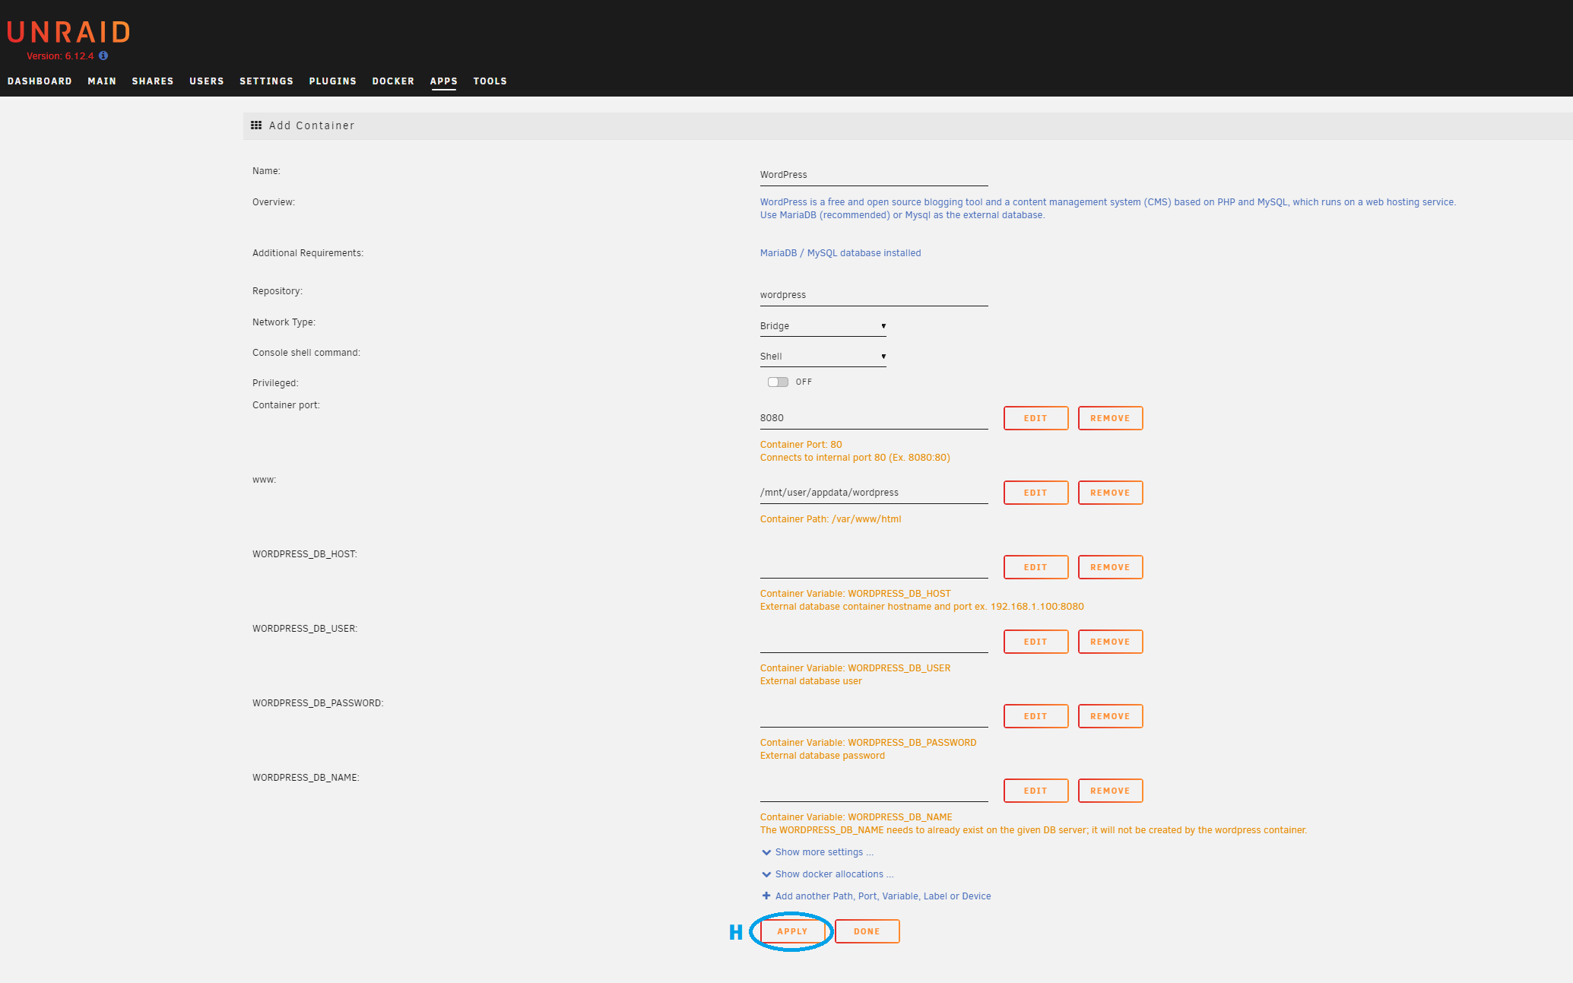
Task: Remove the www path entry
Action: [1110, 493]
